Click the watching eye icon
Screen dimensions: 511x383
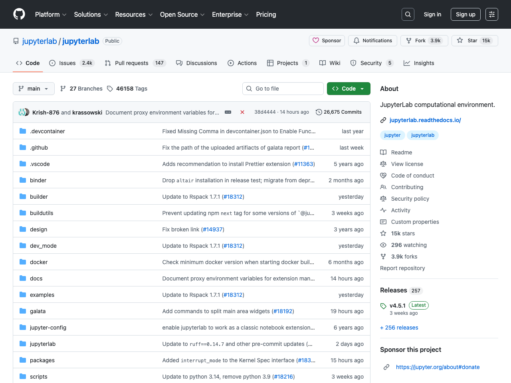pos(384,245)
